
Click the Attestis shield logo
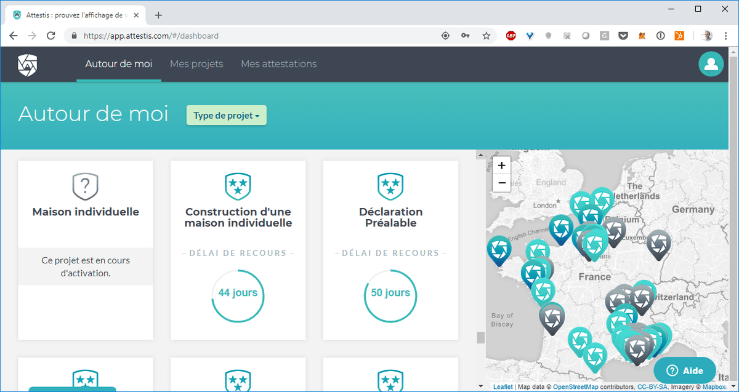point(28,64)
